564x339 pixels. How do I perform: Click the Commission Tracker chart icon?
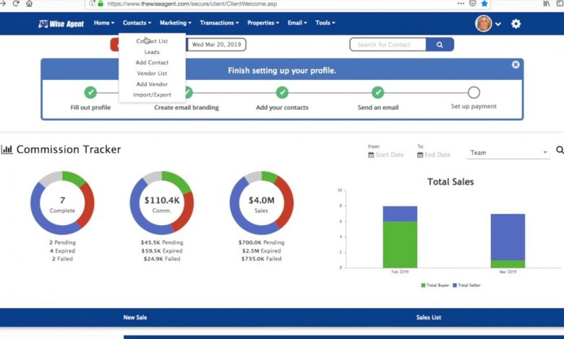pos(7,149)
